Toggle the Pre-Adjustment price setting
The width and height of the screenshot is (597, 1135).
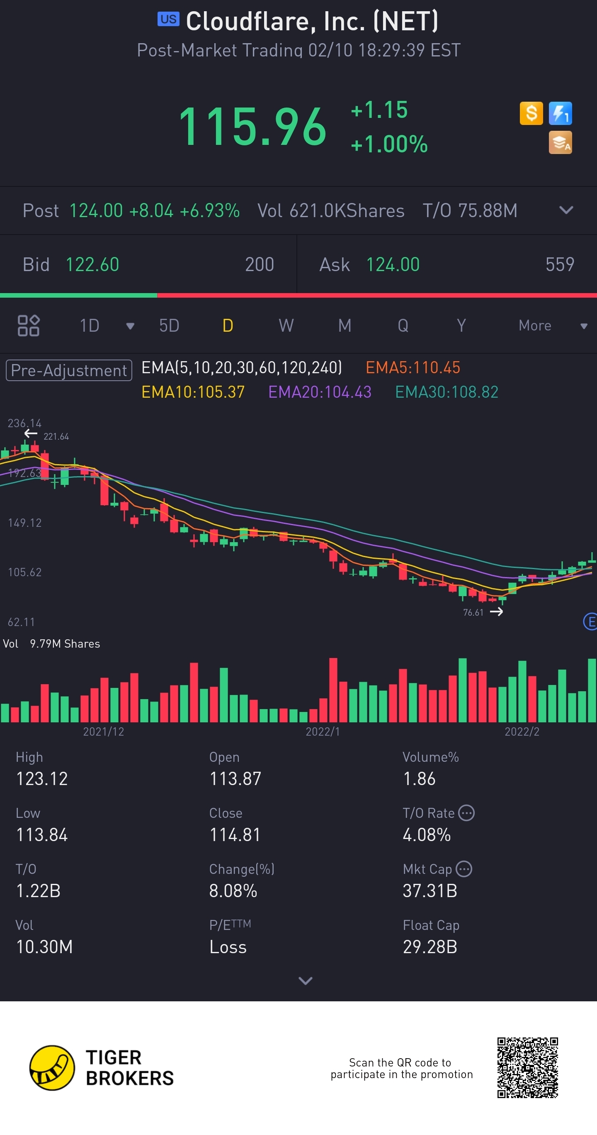coord(69,370)
